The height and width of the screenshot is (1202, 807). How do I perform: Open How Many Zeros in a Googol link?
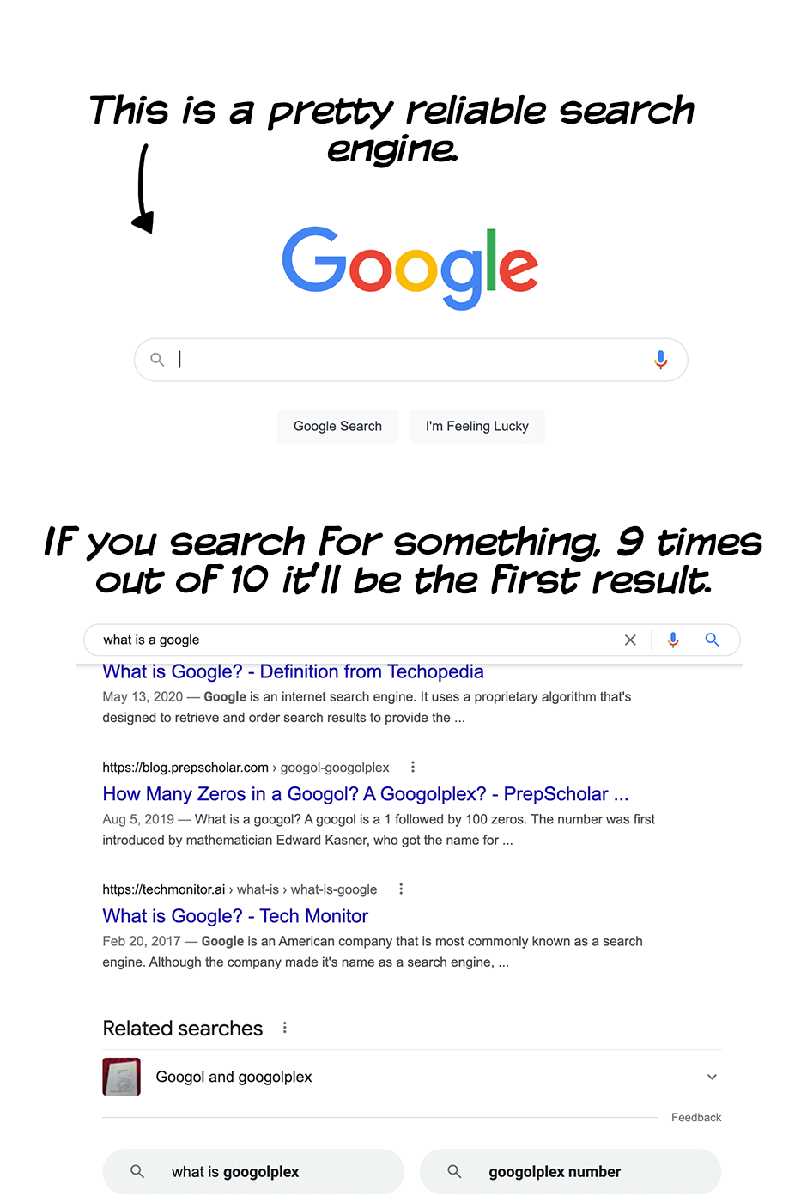coord(365,794)
